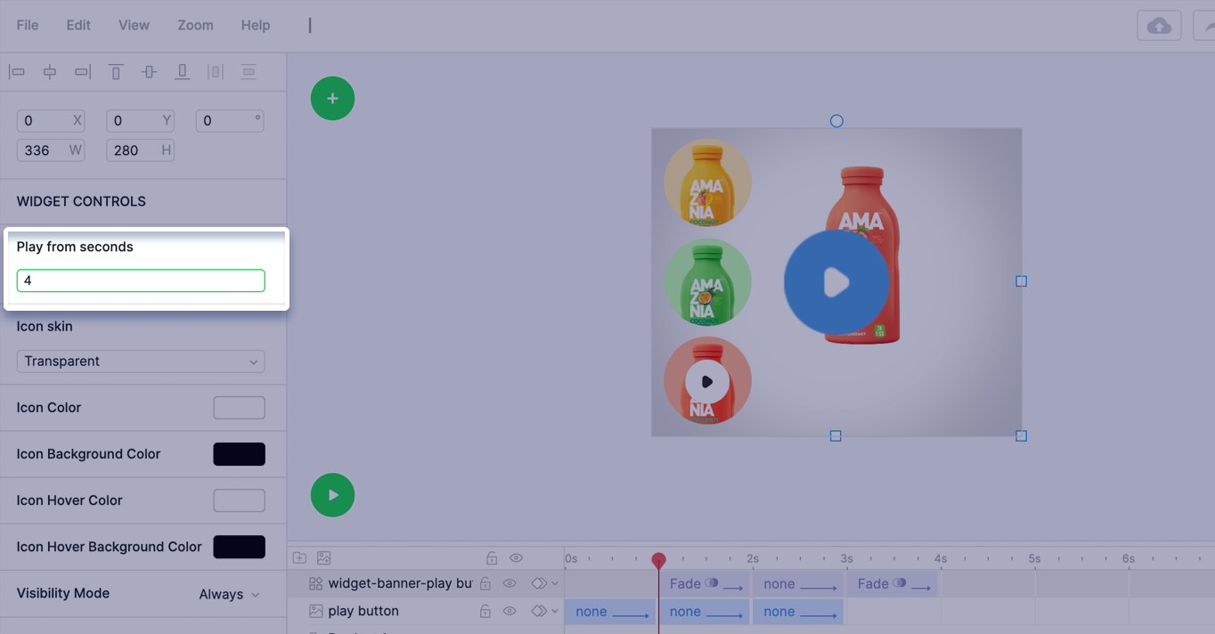
Task: Click the widget icon beside widget-banner-play layer
Action: [315, 584]
